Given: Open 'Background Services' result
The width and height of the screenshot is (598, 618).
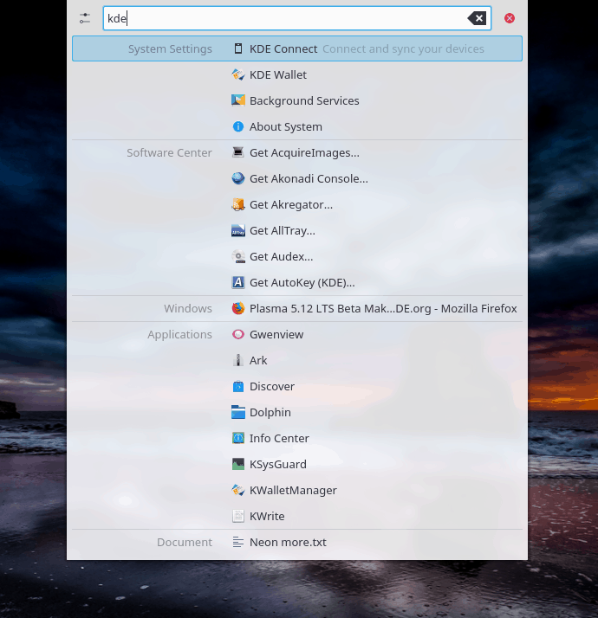Looking at the screenshot, I should [x=304, y=100].
